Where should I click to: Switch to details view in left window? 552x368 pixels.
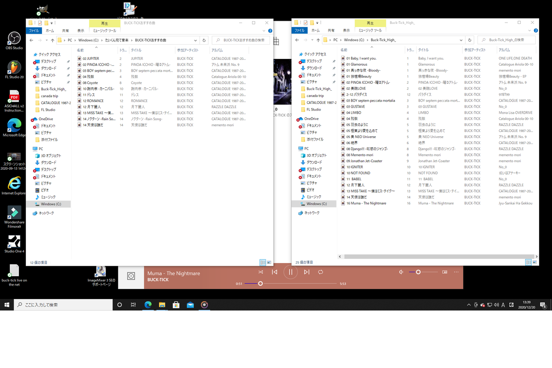[x=263, y=262]
